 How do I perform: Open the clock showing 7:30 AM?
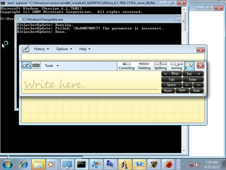pos(212,165)
